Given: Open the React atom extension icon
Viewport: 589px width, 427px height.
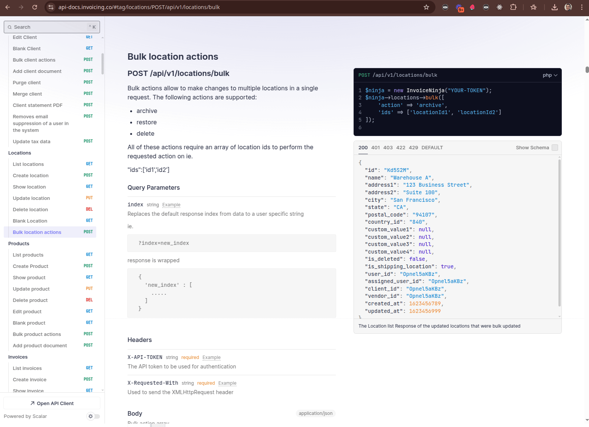Looking at the screenshot, I should pyautogui.click(x=500, y=7).
